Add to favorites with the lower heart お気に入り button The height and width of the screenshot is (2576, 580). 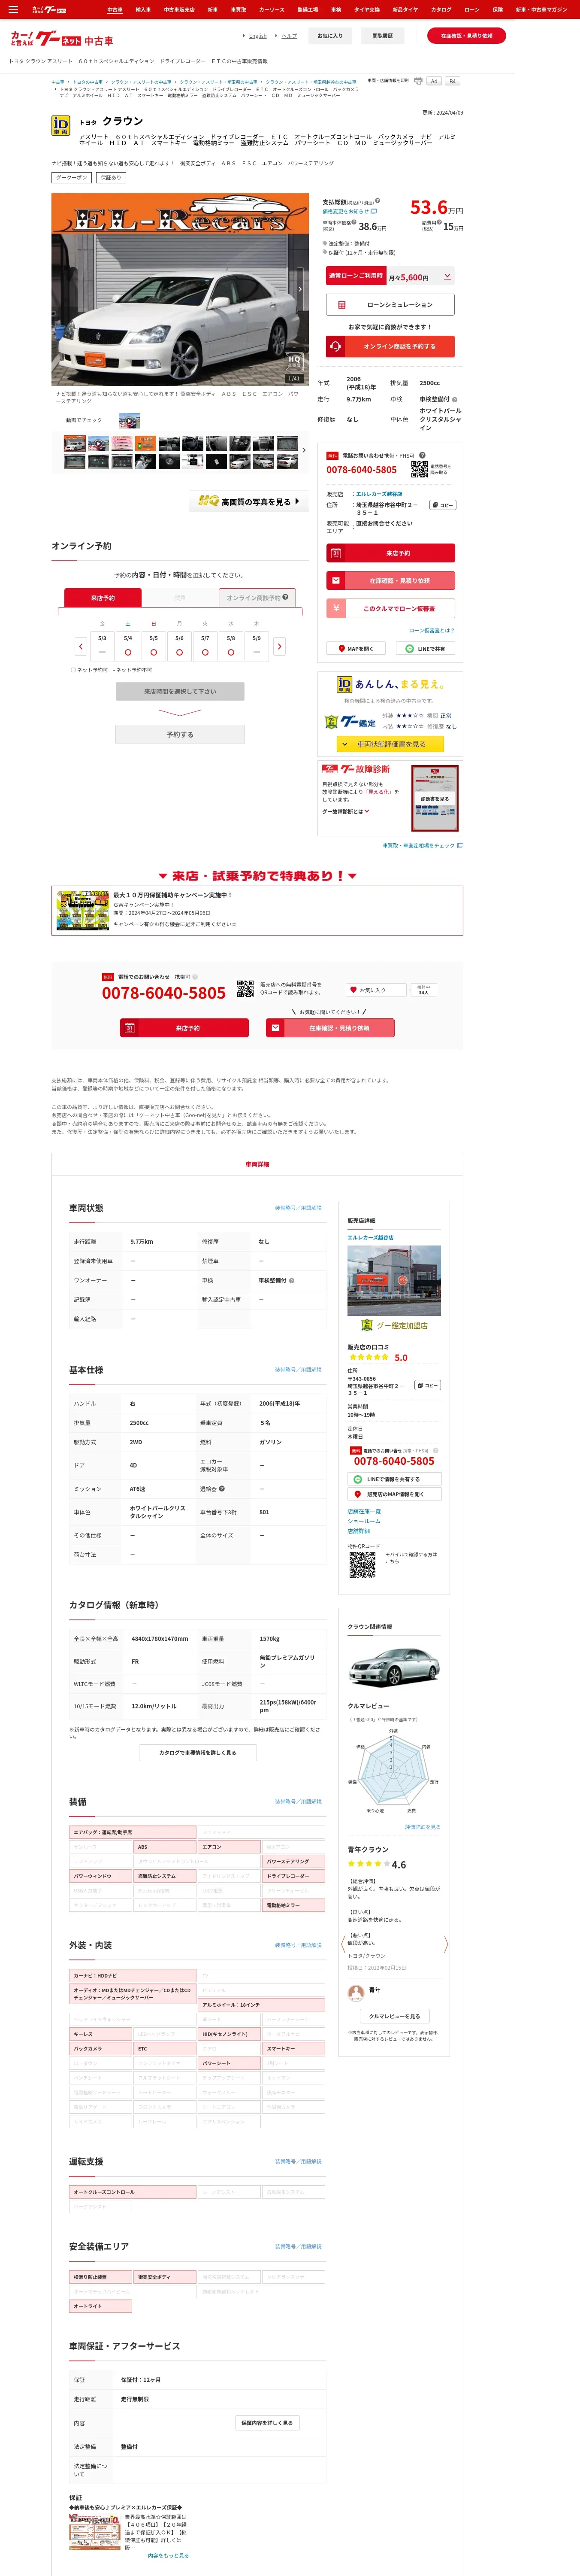tap(376, 990)
